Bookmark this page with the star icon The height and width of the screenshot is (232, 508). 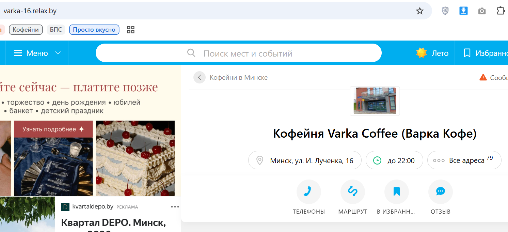point(419,11)
